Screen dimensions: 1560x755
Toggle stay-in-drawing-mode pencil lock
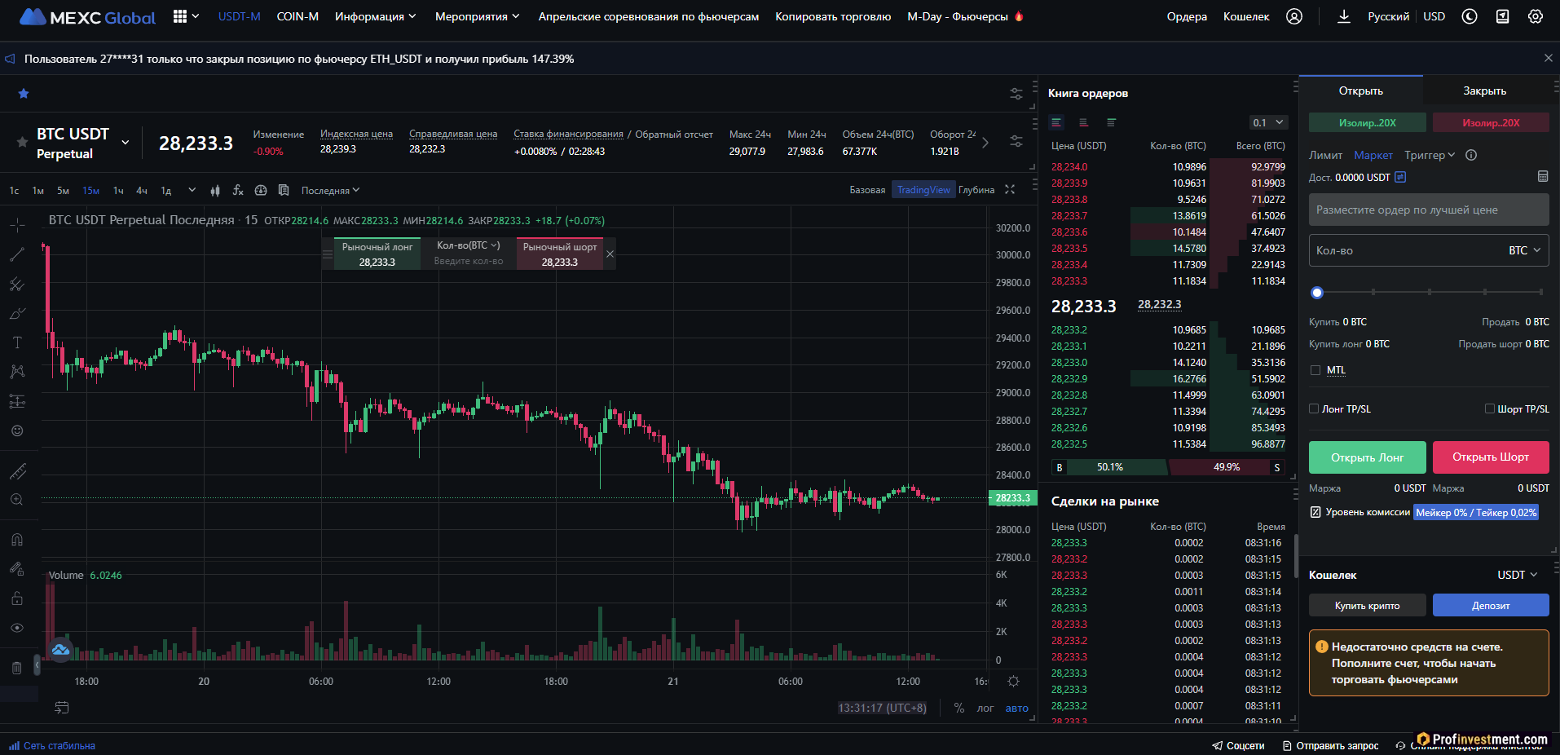pyautogui.click(x=17, y=569)
